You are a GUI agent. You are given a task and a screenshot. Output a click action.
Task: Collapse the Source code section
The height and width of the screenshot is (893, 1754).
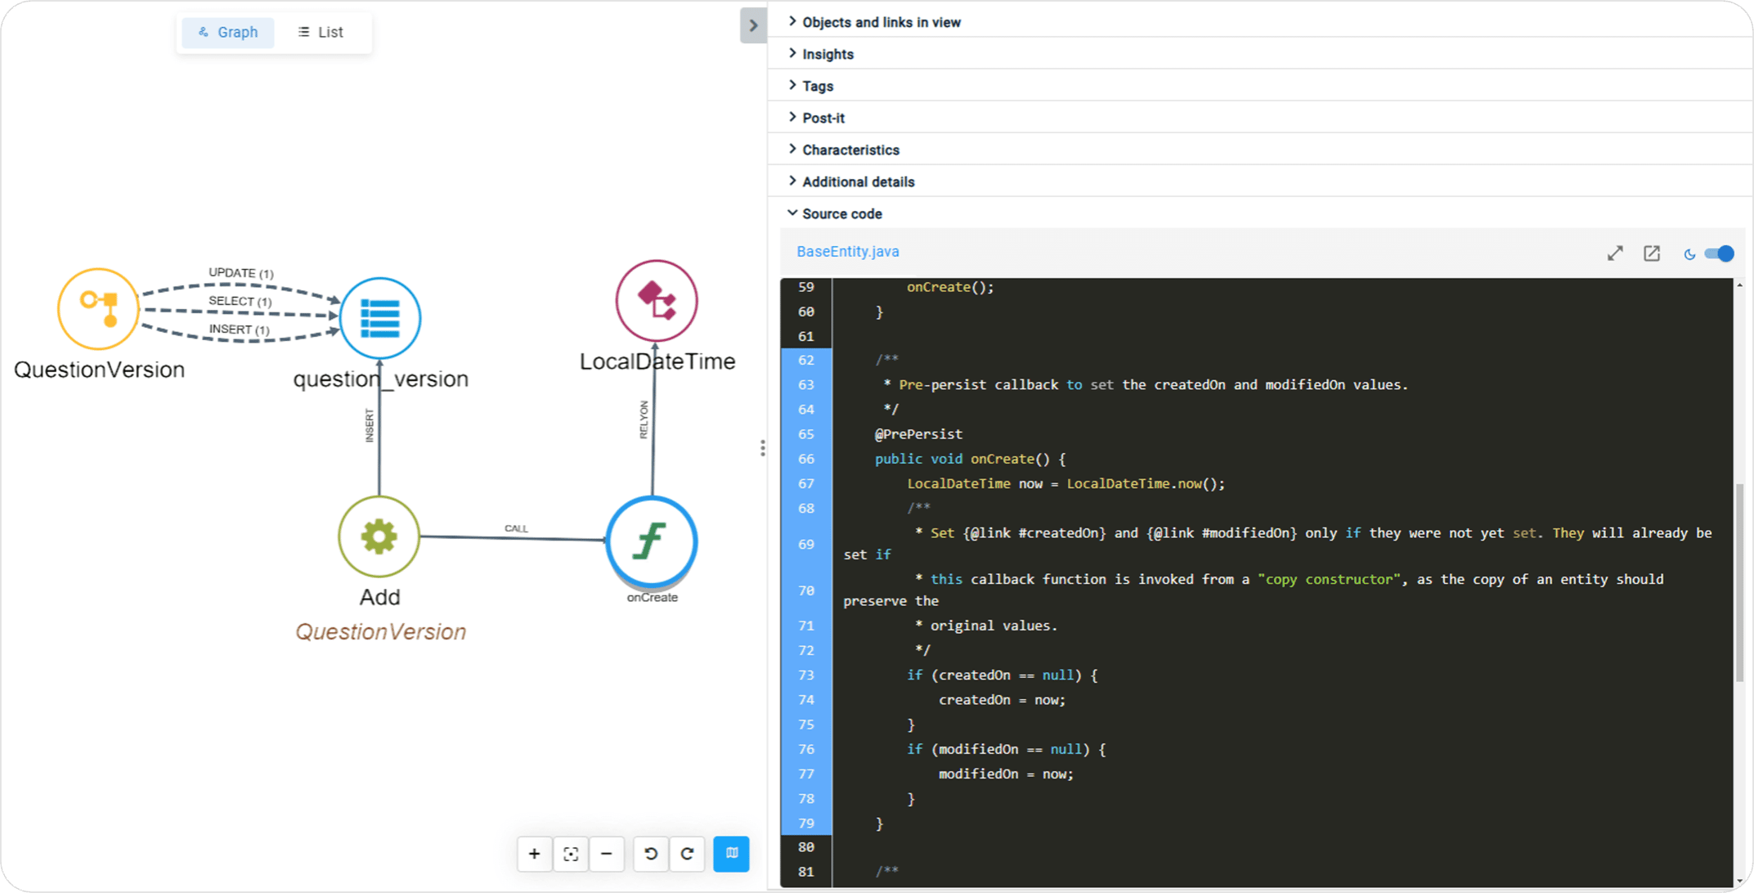click(x=841, y=213)
